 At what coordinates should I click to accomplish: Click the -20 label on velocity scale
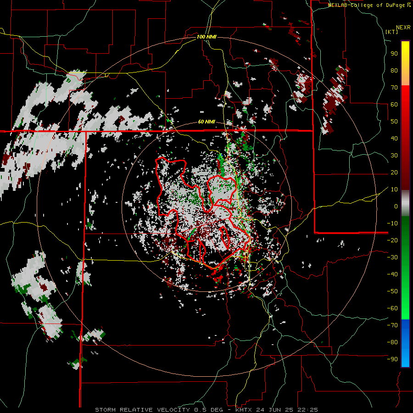392,240
